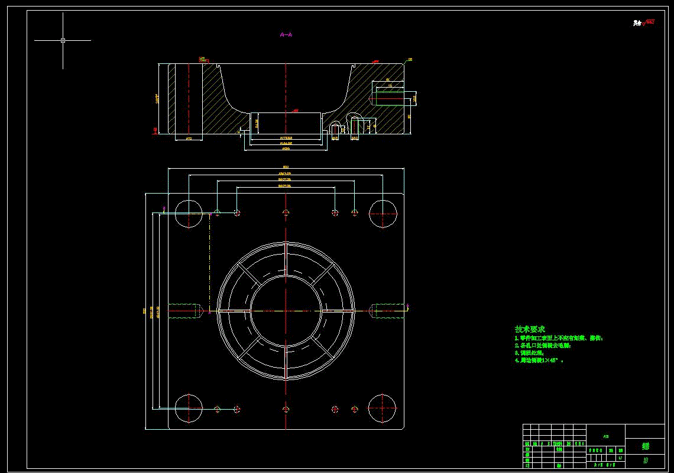Viewport: 674px width, 473px height.
Task: Pick the bottom-center small hole on vertical centerline
Action: click(x=286, y=409)
